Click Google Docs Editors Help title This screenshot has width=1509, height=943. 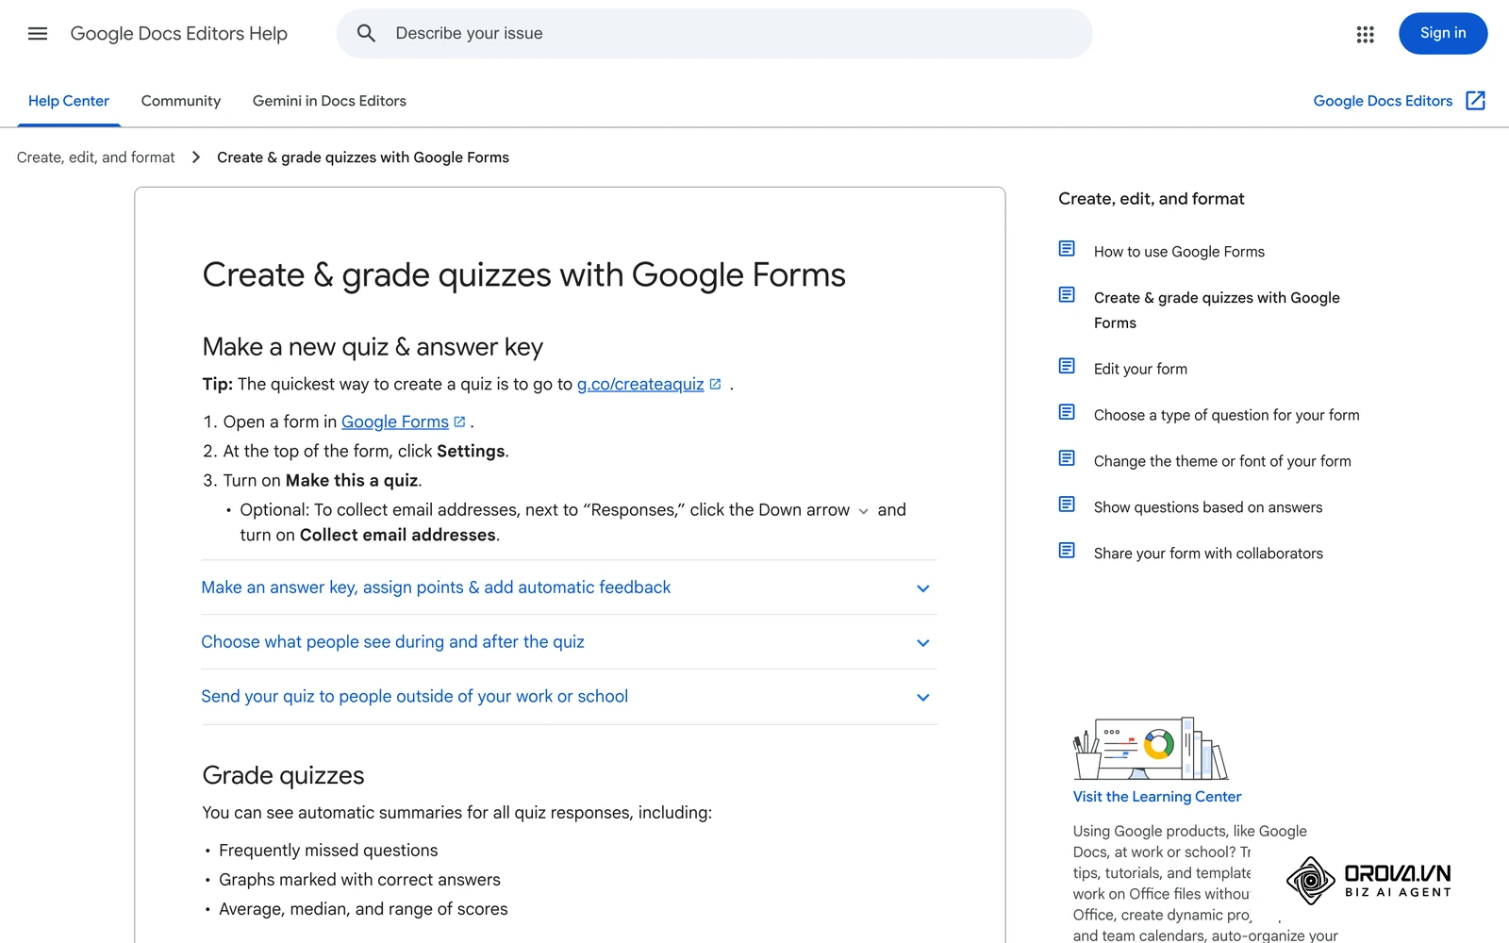179,34
